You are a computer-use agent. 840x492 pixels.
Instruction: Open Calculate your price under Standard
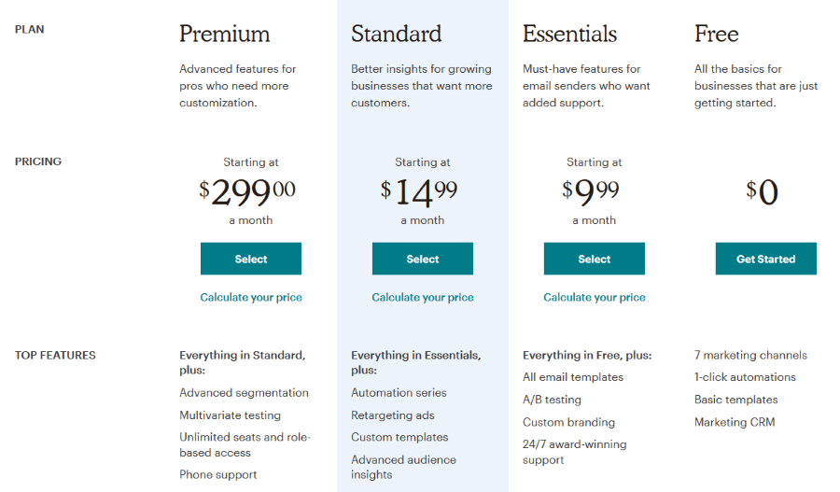click(423, 298)
